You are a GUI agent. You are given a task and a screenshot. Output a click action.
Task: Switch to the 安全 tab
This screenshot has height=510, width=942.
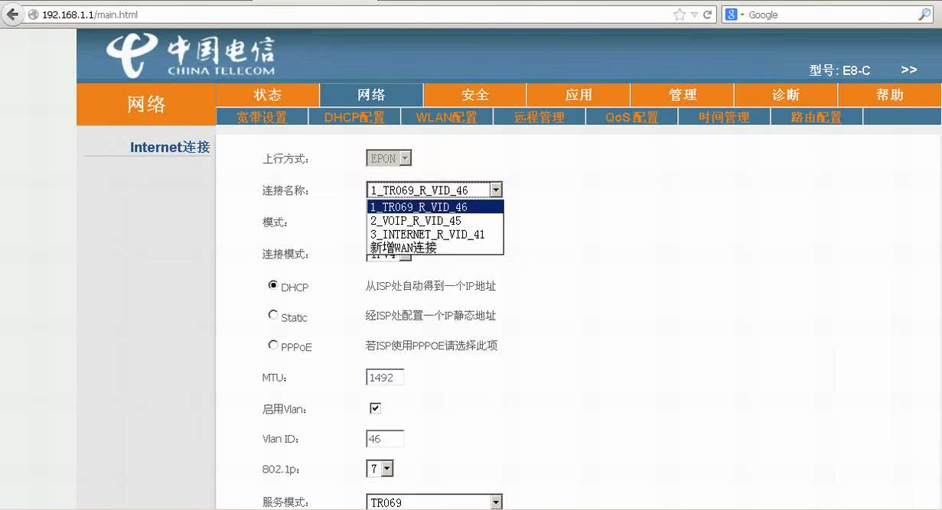pyautogui.click(x=474, y=95)
